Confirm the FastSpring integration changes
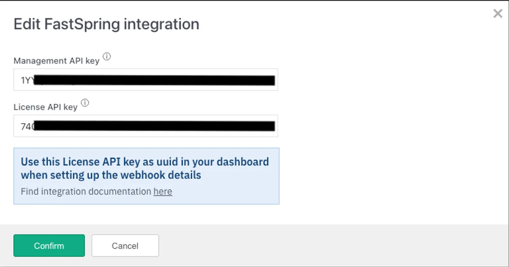Image resolution: width=509 pixels, height=267 pixels. tap(49, 246)
